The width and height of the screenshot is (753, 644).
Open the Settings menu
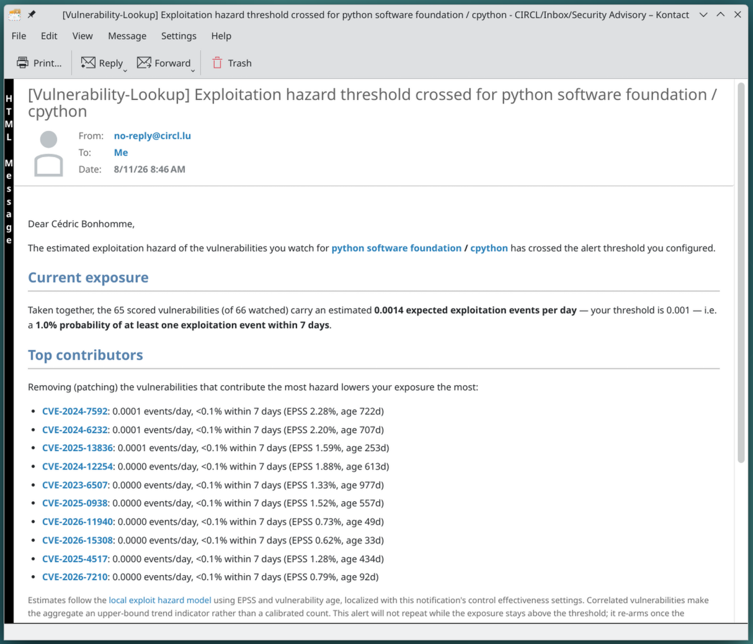click(x=179, y=36)
